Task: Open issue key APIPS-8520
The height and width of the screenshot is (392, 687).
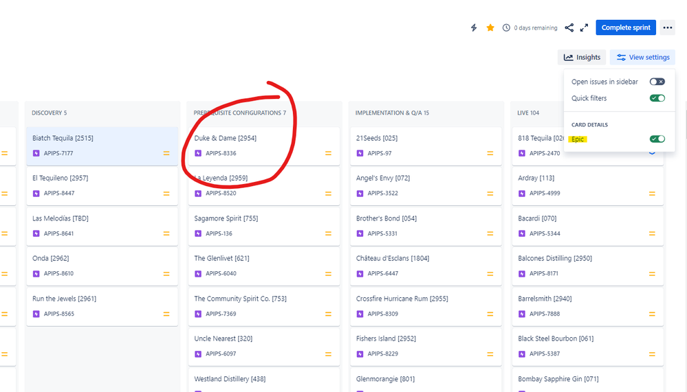Action: pos(221,193)
